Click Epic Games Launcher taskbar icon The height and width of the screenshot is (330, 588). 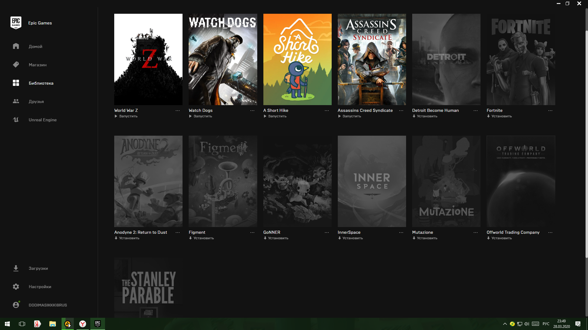[98, 324]
